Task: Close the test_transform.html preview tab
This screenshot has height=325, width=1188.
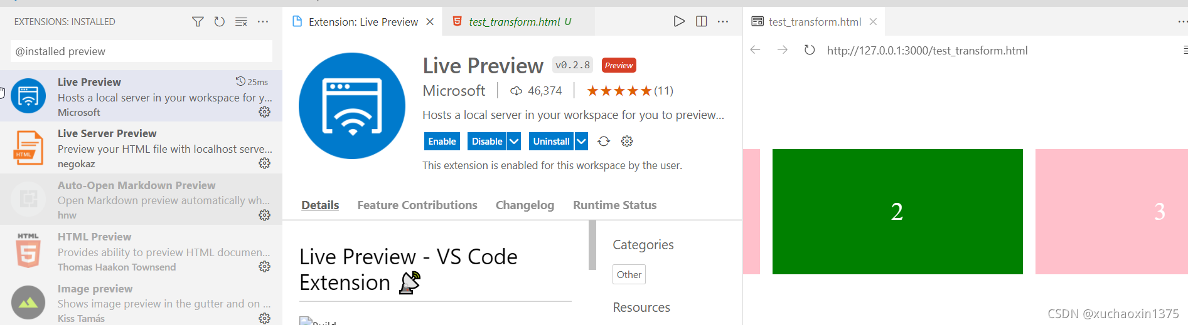Action: tap(873, 22)
